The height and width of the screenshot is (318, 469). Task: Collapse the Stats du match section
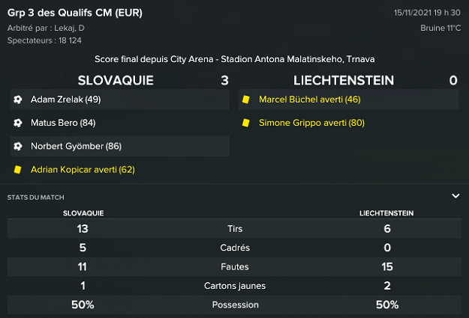point(455,196)
